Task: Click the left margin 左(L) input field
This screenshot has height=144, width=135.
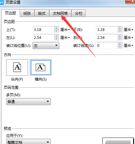Action: 44,37
